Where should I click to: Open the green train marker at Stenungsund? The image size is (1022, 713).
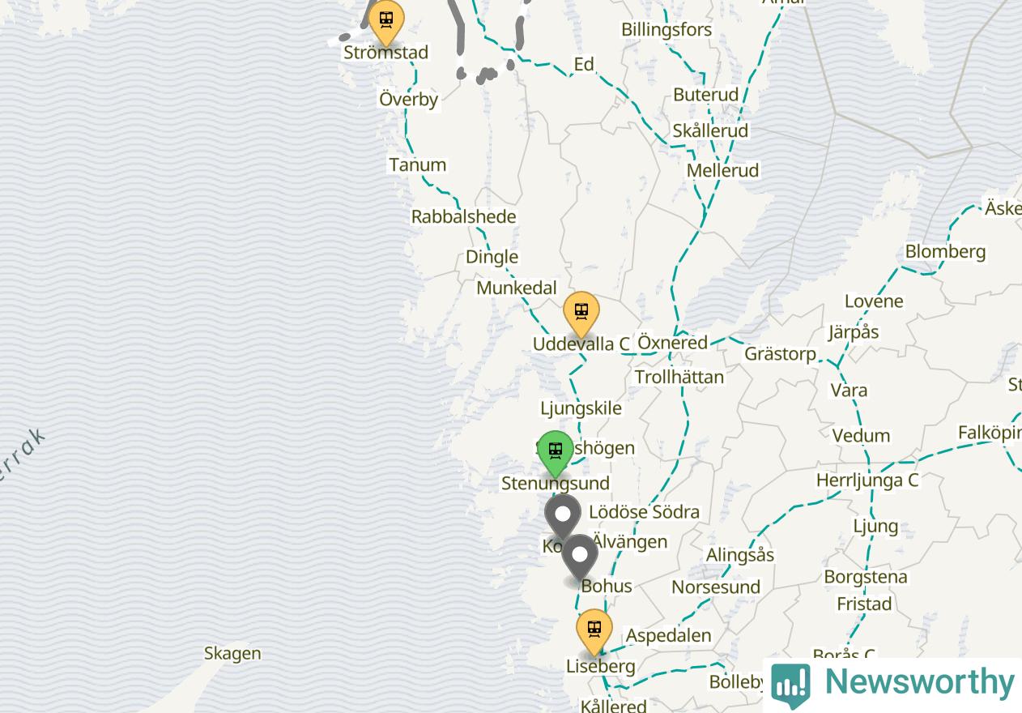click(555, 452)
